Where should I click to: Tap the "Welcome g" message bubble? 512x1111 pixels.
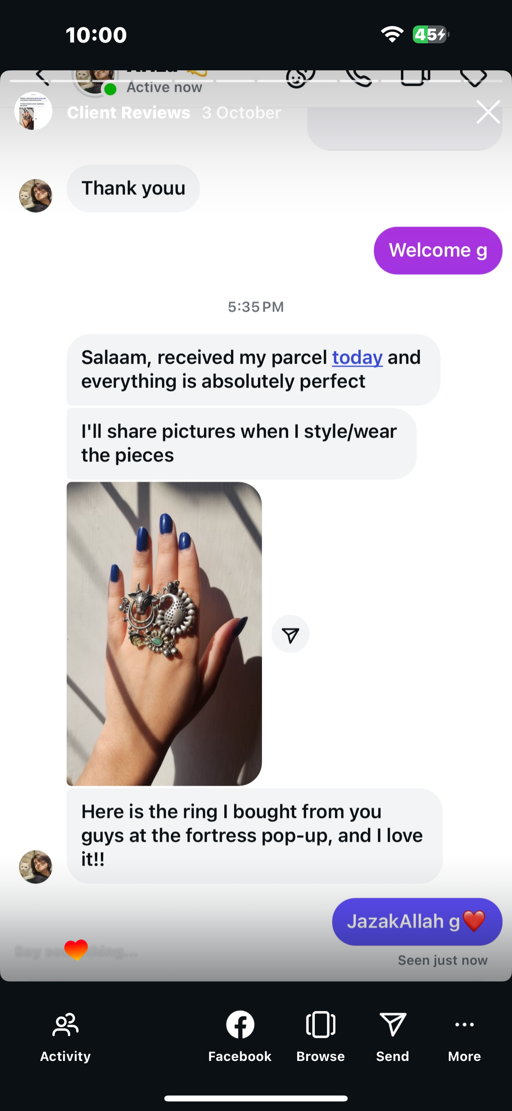438,251
